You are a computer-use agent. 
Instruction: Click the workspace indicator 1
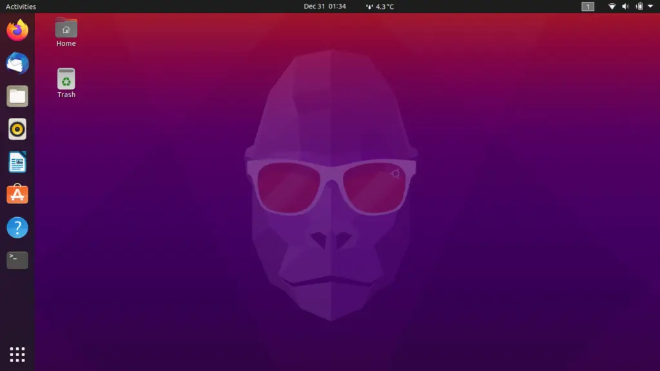pos(588,6)
